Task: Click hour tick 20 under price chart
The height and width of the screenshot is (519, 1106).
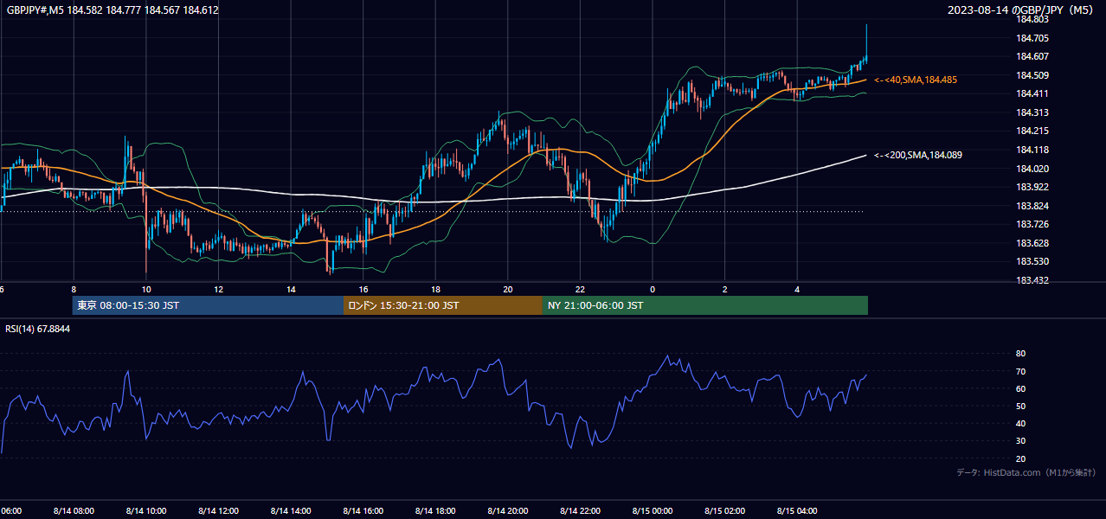Action: coord(508,290)
